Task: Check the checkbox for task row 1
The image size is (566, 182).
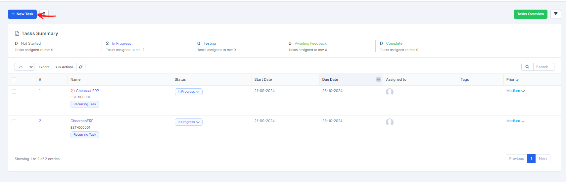Action: coord(14,92)
